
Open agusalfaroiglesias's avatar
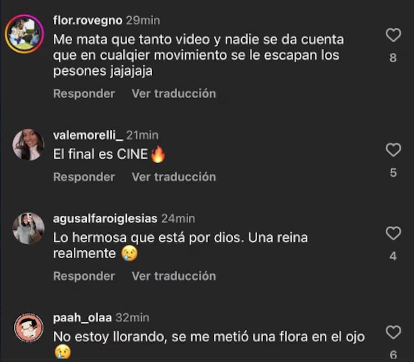click(x=28, y=228)
